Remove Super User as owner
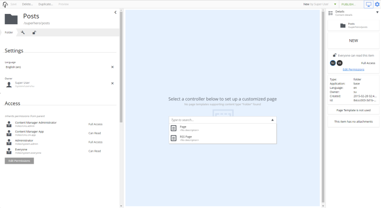This screenshot has height=208, width=381. (x=112, y=83)
